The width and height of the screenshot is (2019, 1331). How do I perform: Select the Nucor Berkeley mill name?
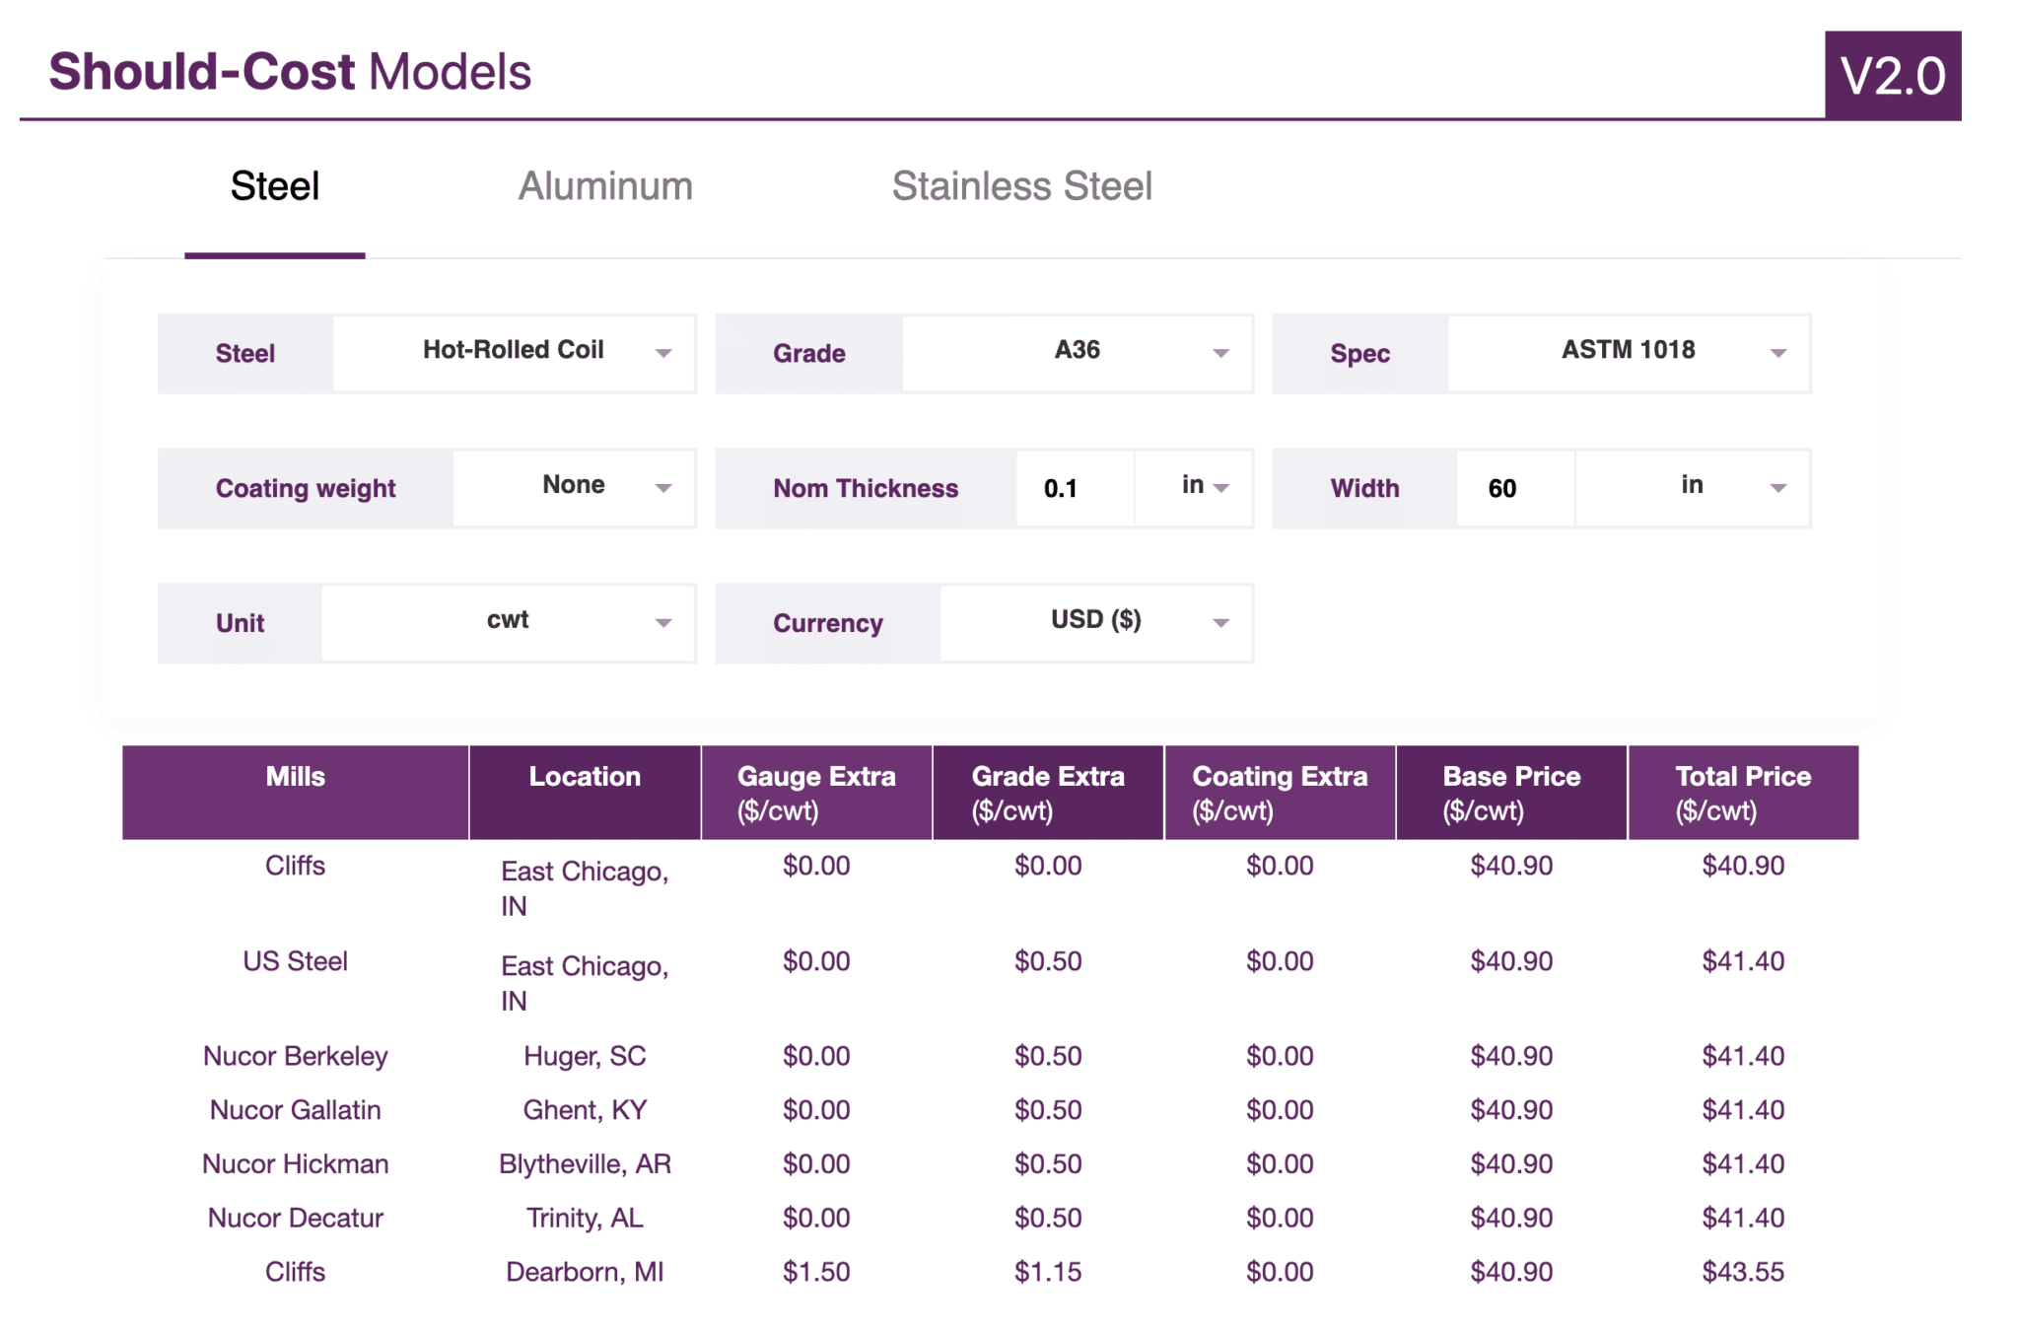(x=295, y=1056)
